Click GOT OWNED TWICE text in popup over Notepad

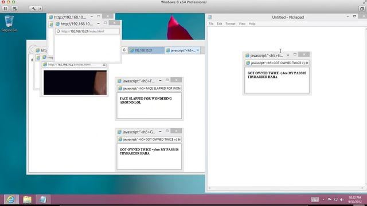[277, 75]
